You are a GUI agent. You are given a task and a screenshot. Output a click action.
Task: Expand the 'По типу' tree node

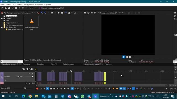2,18
